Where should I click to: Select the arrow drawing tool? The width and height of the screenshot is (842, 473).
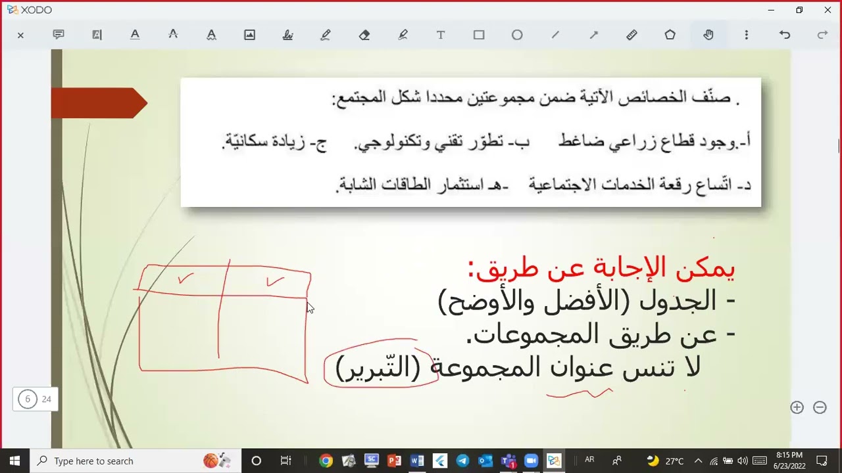click(593, 35)
